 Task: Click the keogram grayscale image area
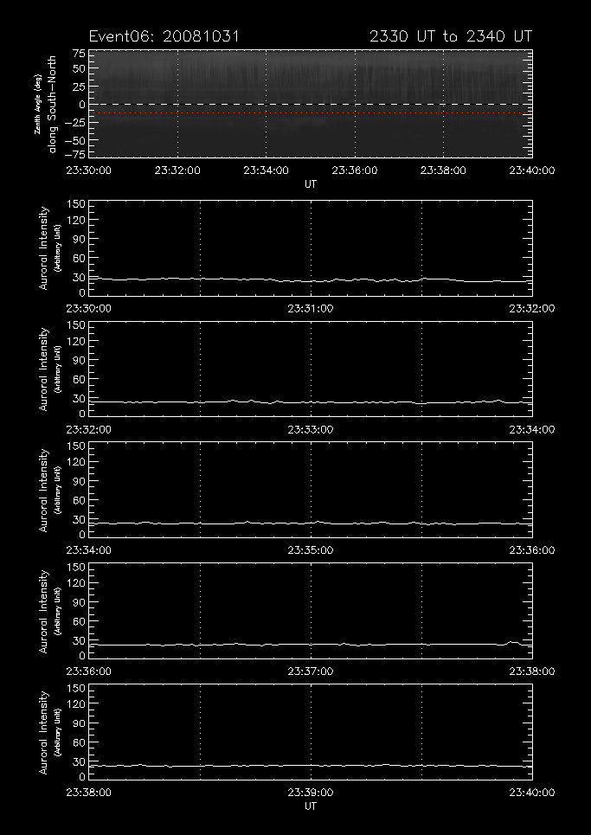(311, 104)
